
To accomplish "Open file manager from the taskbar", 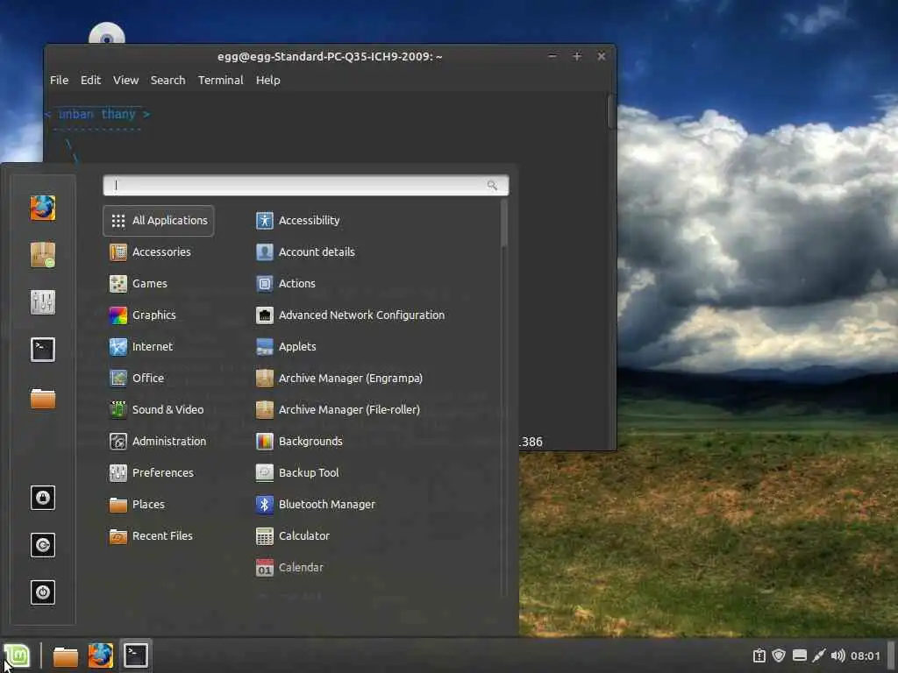I will tap(65, 655).
